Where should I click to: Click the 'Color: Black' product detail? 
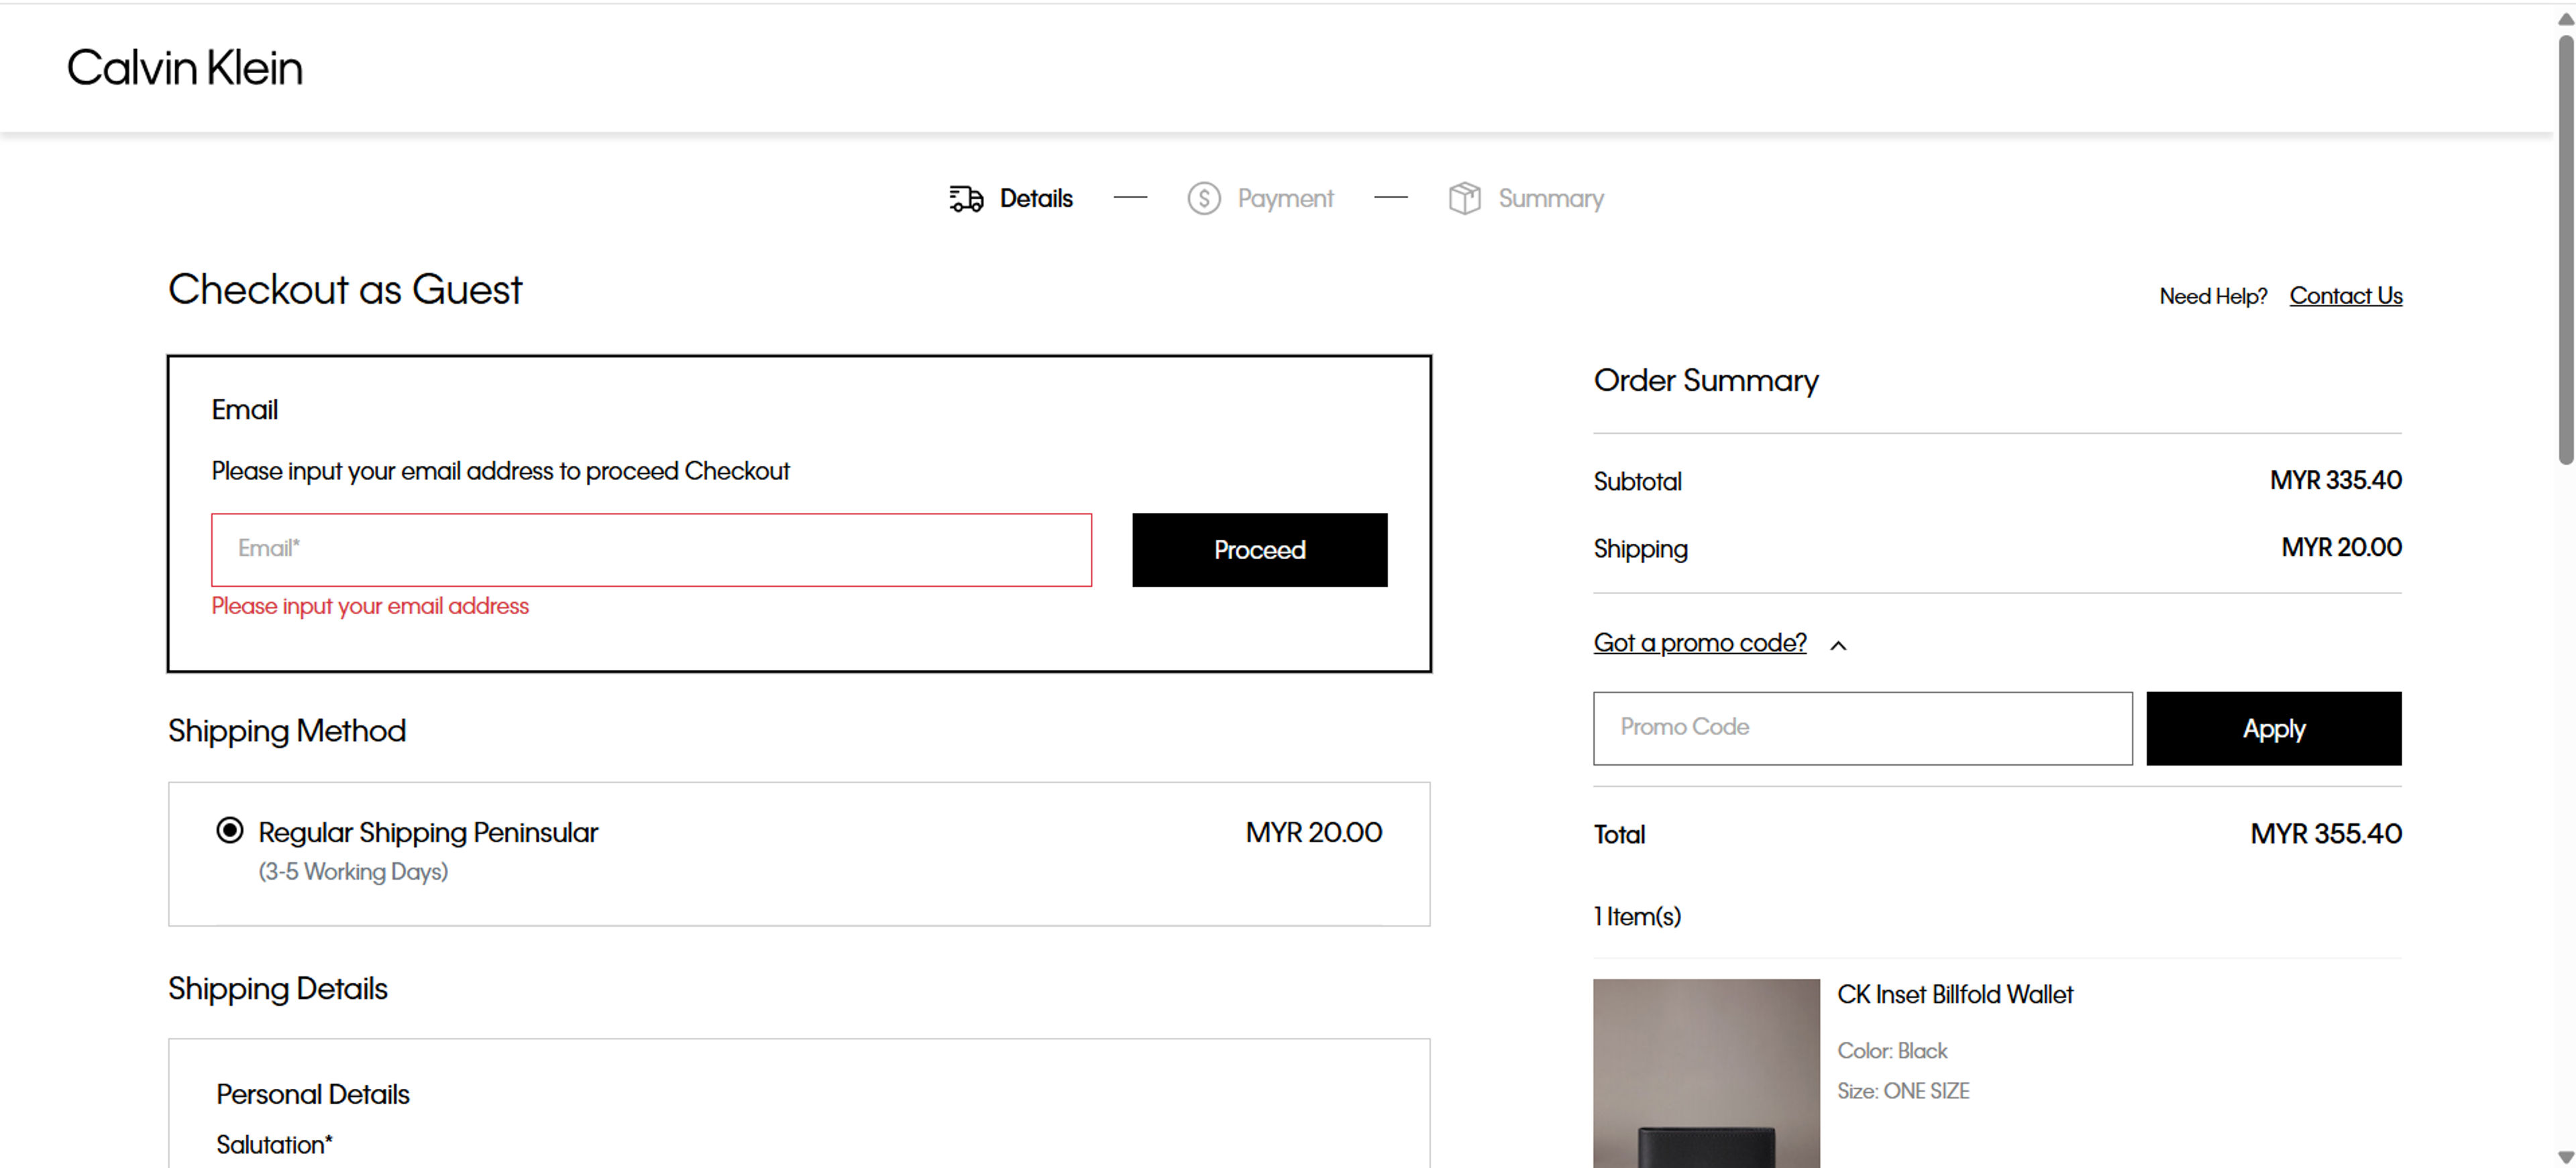(x=1892, y=1051)
